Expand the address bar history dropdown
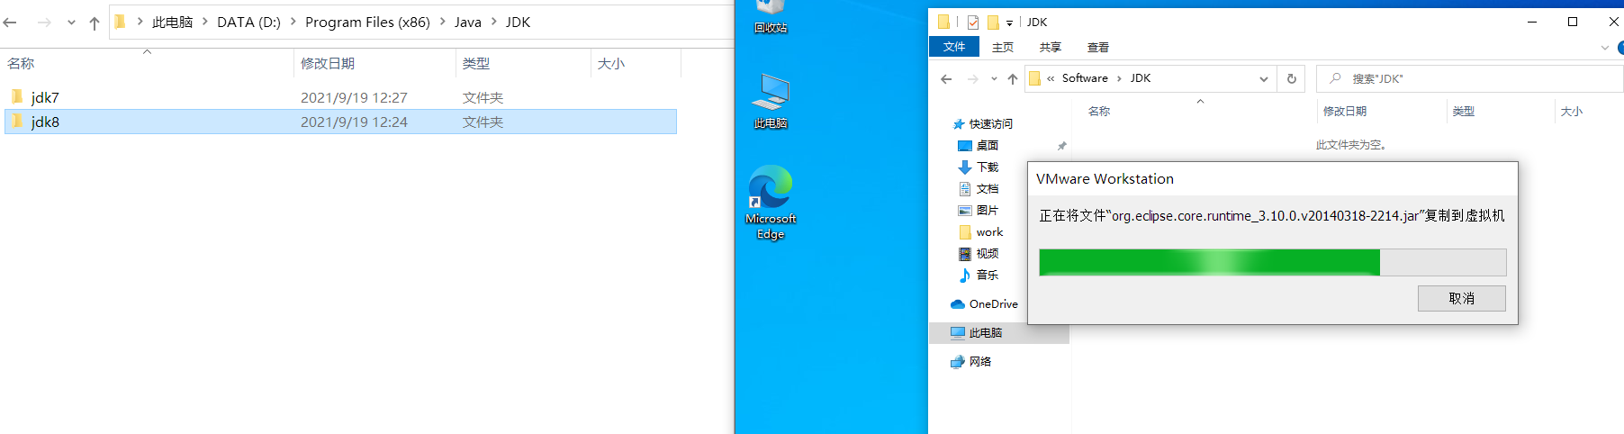1624x434 pixels. (1264, 79)
